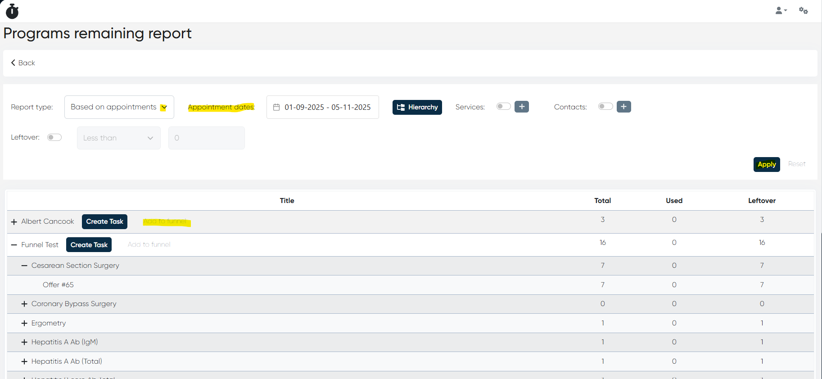Expand the Coronary Bypass Surgery row

point(24,304)
